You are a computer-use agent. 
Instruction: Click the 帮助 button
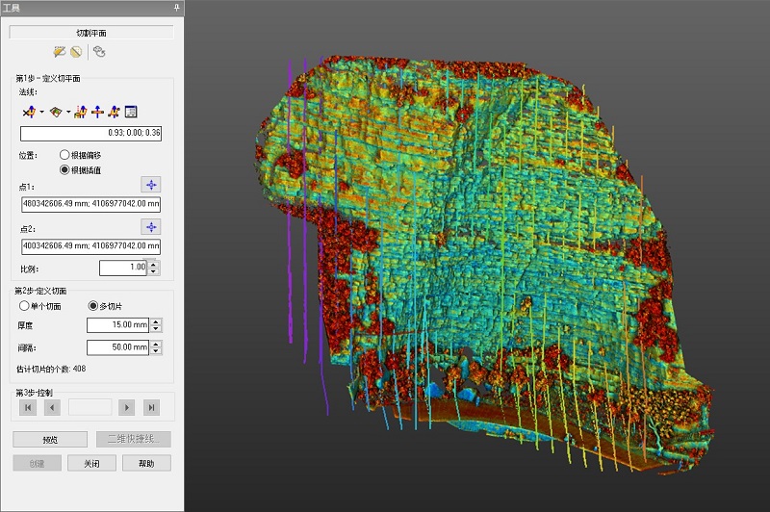(x=146, y=464)
